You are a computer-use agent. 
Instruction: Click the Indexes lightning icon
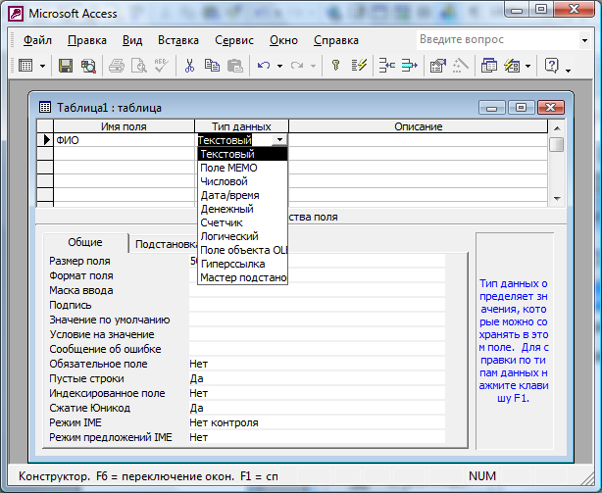click(x=359, y=66)
